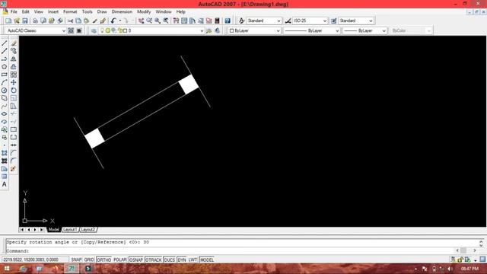Open the Format menu
This screenshot has width=487, height=274.
(70, 11)
